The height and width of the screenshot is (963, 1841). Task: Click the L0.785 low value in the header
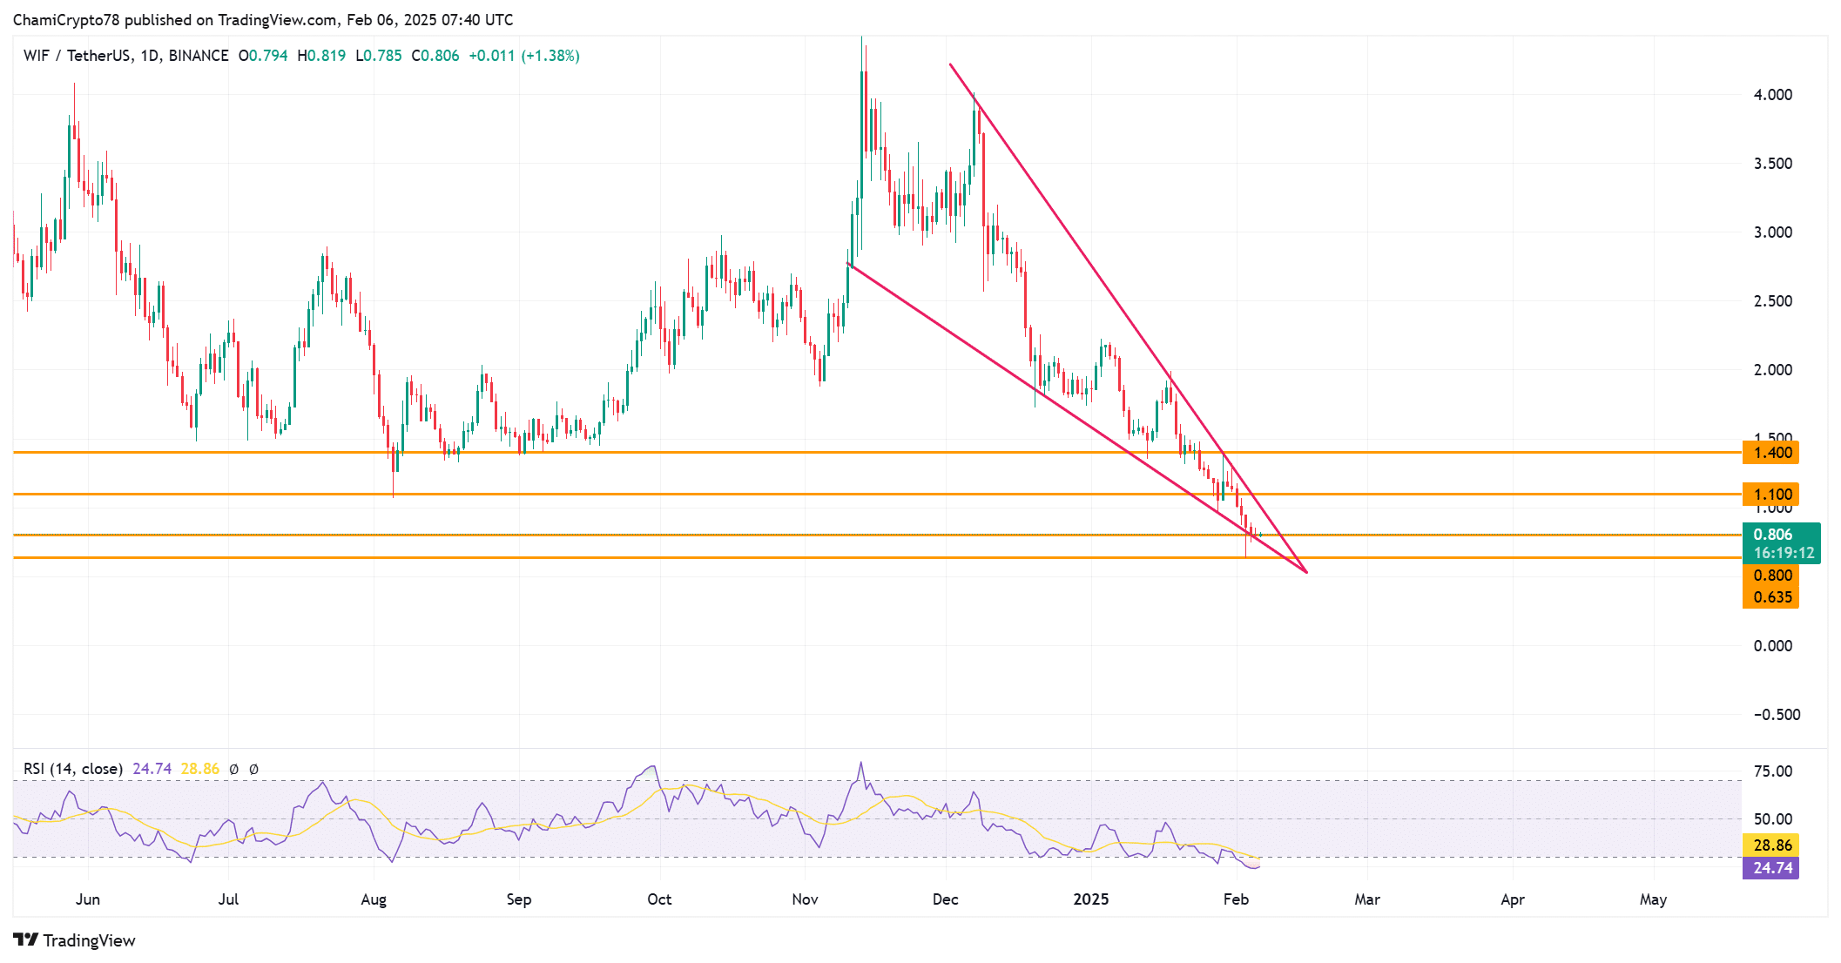379,56
